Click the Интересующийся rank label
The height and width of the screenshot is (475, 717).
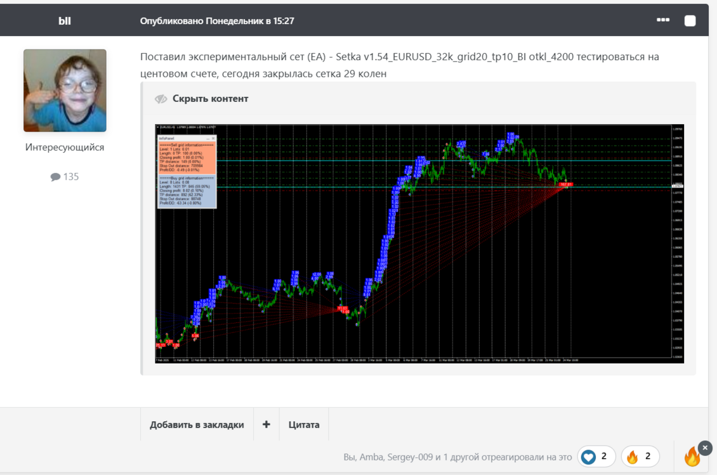tap(65, 148)
